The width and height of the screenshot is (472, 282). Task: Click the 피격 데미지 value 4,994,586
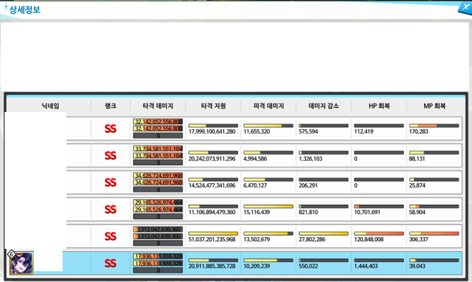pos(255,158)
